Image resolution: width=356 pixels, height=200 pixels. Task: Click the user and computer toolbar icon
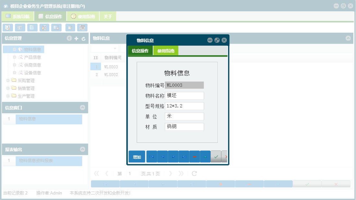pyautogui.click(x=44, y=28)
